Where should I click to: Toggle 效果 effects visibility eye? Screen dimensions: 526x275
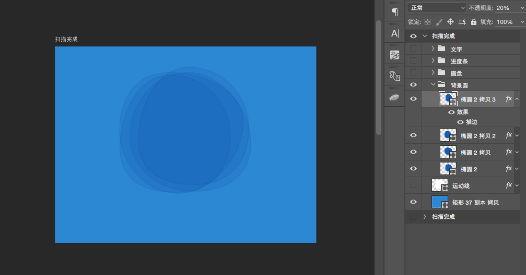click(x=451, y=112)
